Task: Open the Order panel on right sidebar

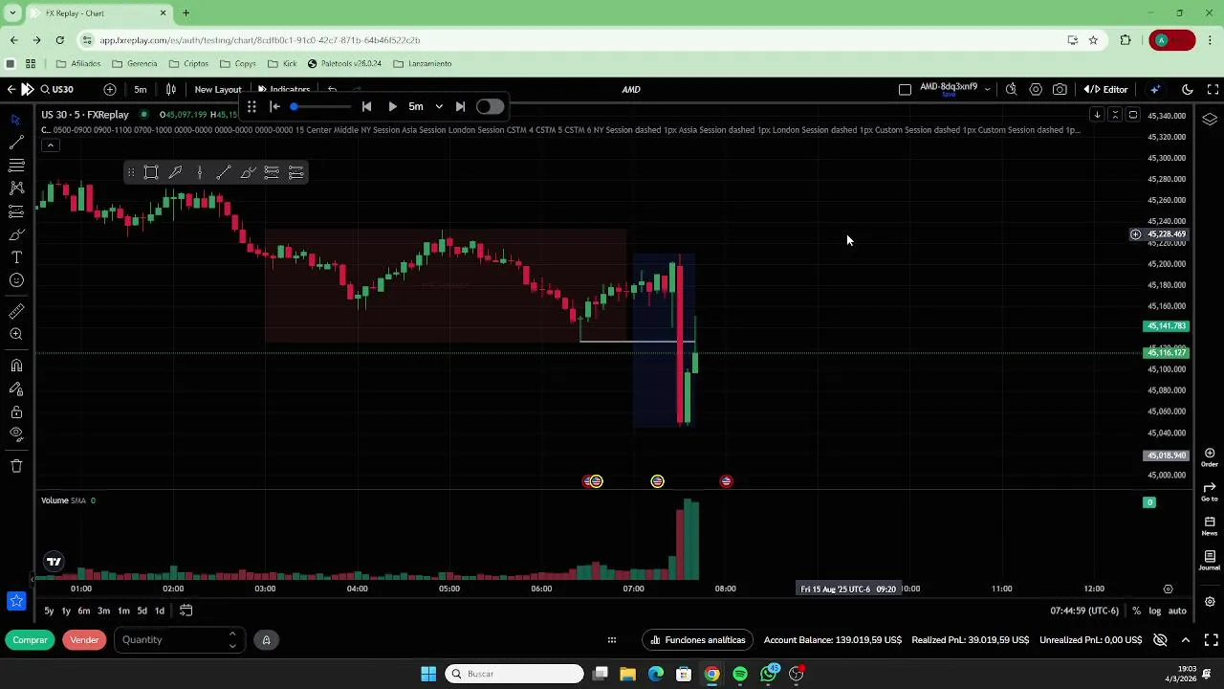Action: [1210, 456]
